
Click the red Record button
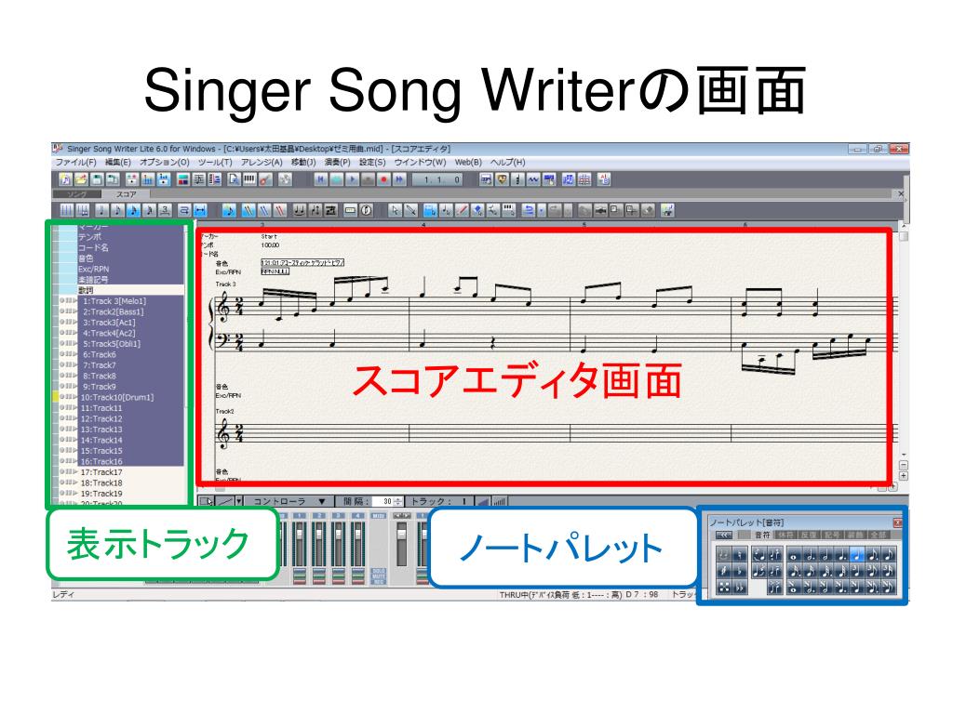point(384,179)
